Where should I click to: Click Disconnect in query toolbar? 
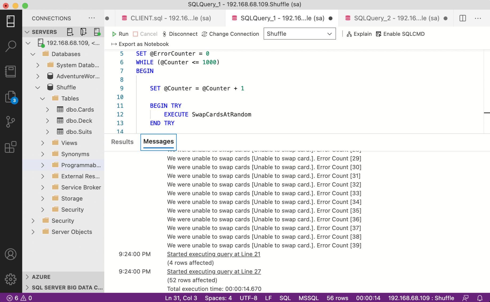180,34
